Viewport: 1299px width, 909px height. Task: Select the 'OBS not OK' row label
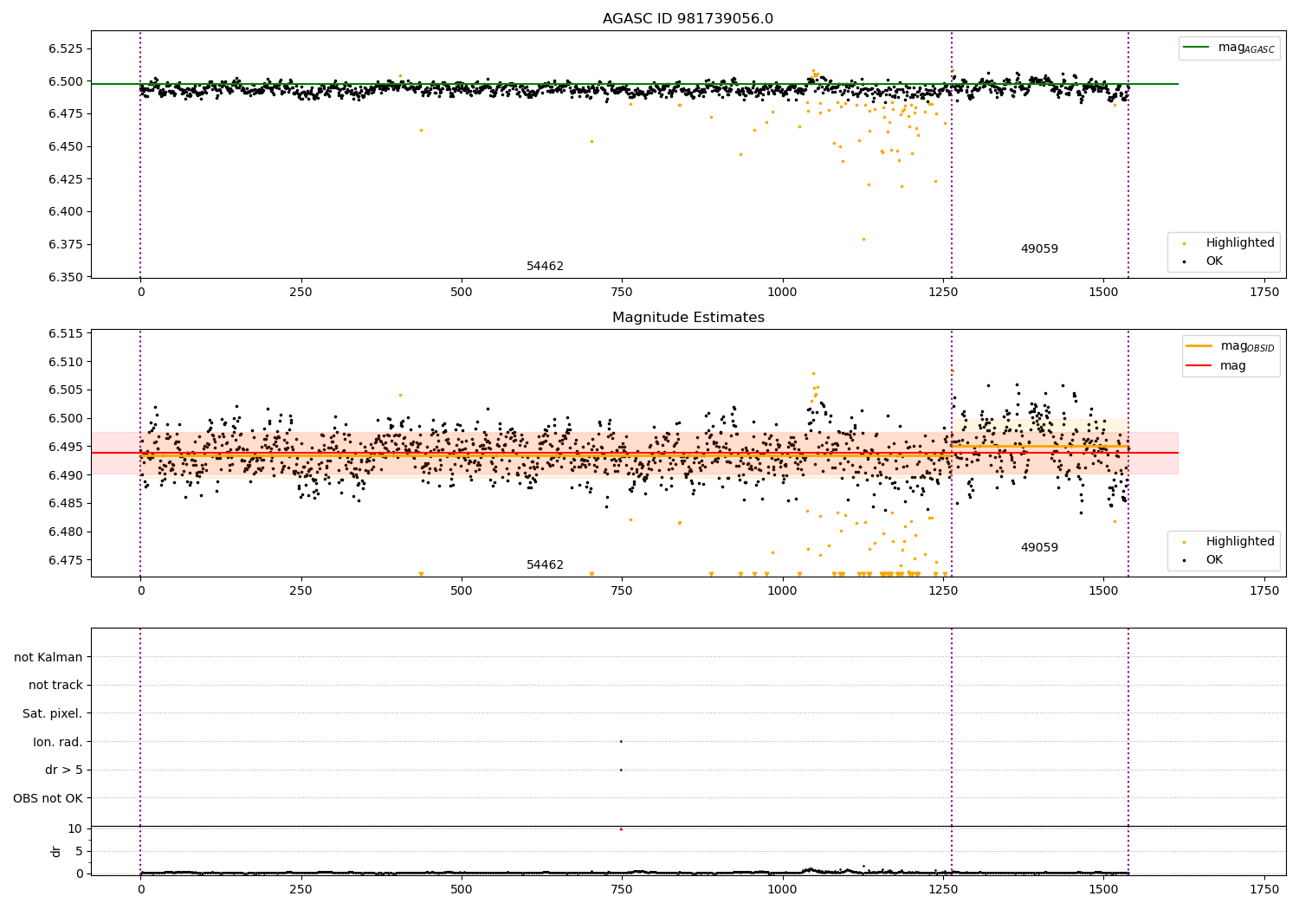48,798
